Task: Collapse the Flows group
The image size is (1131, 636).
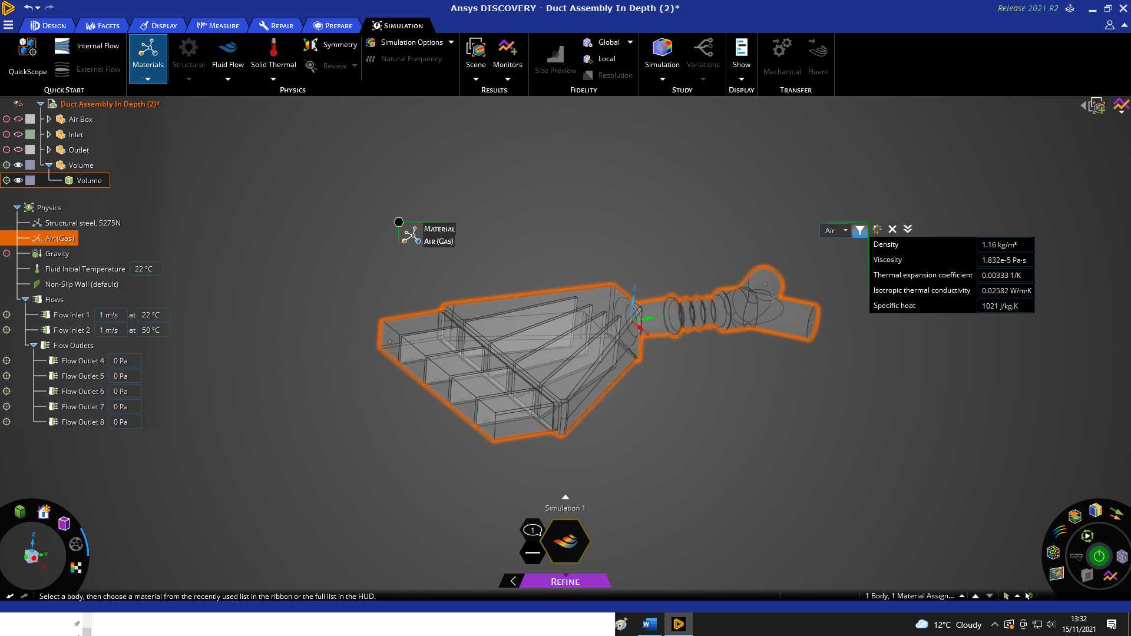Action: point(25,300)
